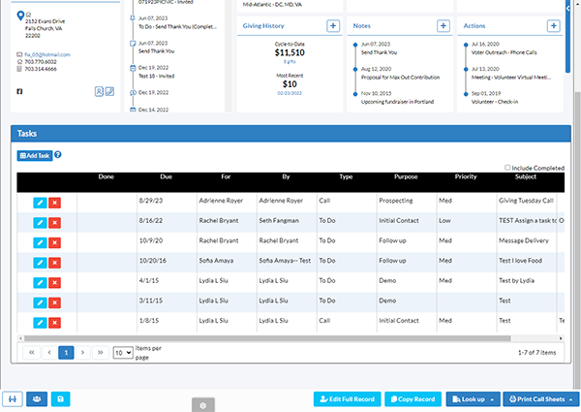Open the Tasks help question icon

pos(58,155)
